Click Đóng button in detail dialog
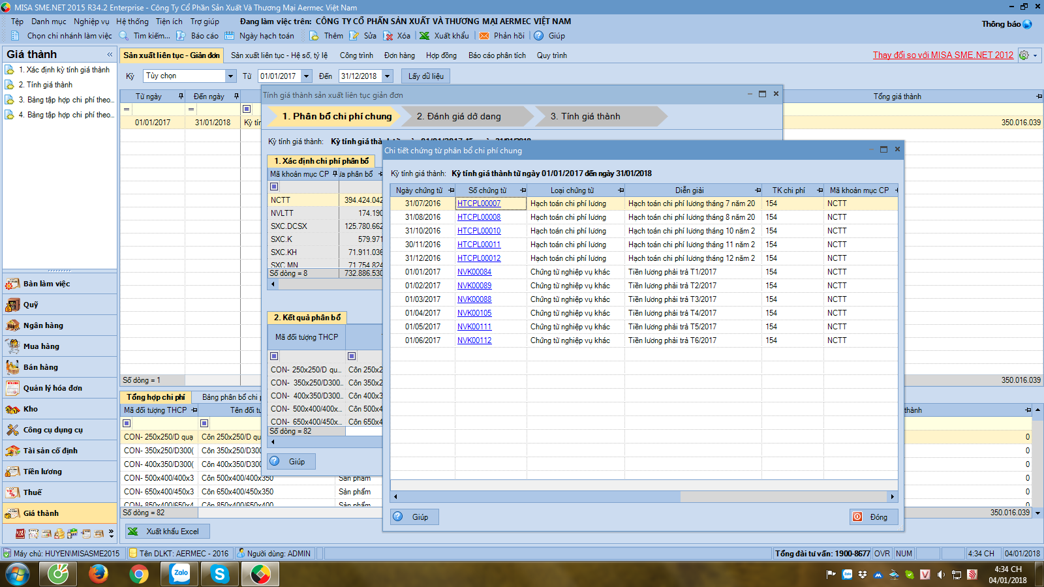 874,517
